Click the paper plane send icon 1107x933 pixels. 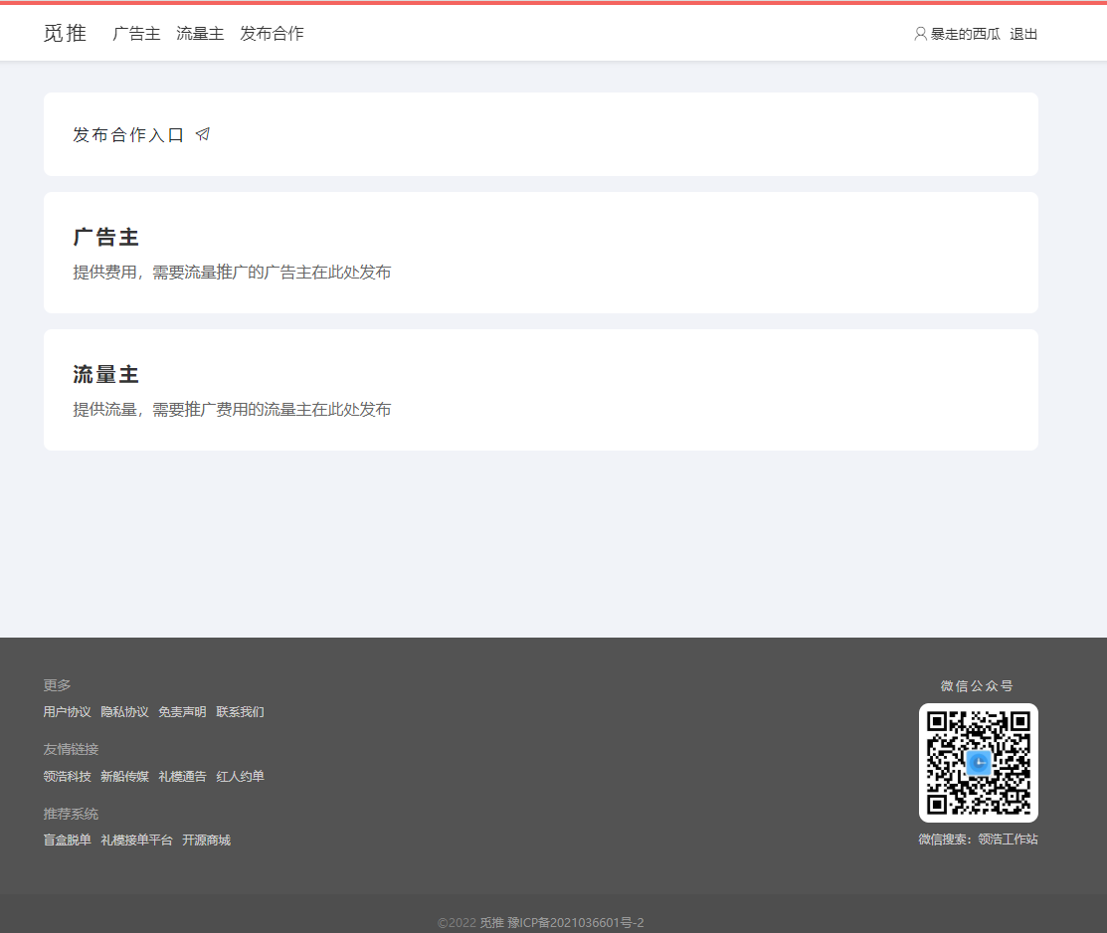[x=203, y=134]
